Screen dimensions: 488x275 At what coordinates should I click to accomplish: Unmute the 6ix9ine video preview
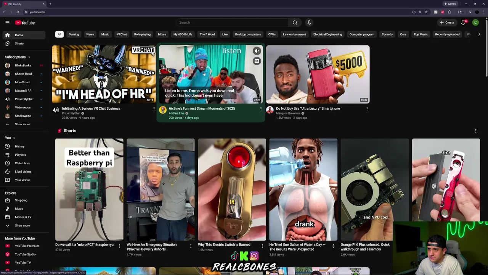click(x=257, y=51)
